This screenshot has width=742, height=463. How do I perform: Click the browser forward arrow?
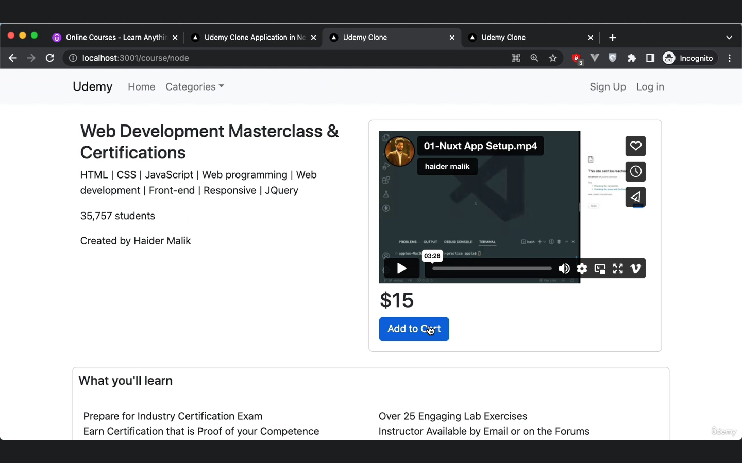(x=31, y=58)
